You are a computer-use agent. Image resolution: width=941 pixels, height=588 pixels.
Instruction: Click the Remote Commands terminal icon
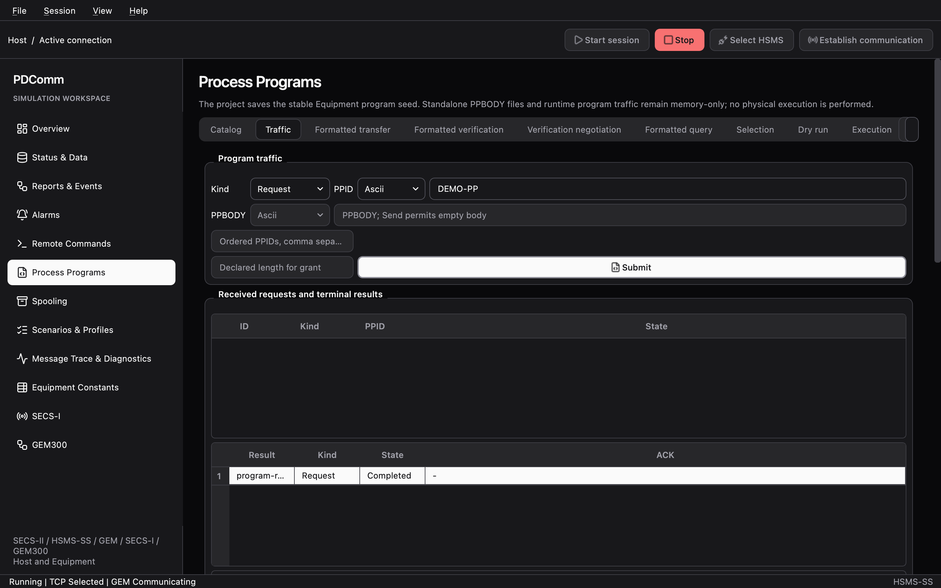pyautogui.click(x=22, y=244)
